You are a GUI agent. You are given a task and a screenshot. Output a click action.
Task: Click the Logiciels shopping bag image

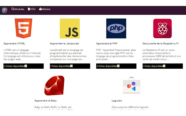click(132, 85)
